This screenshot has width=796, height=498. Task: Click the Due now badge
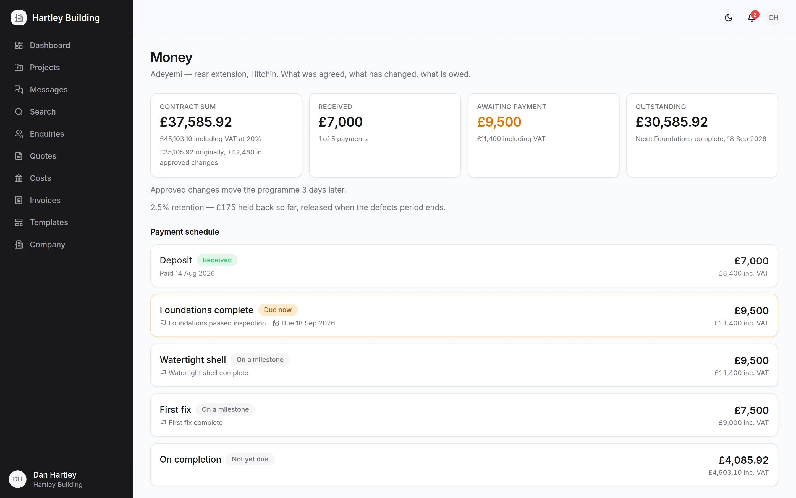pos(277,310)
